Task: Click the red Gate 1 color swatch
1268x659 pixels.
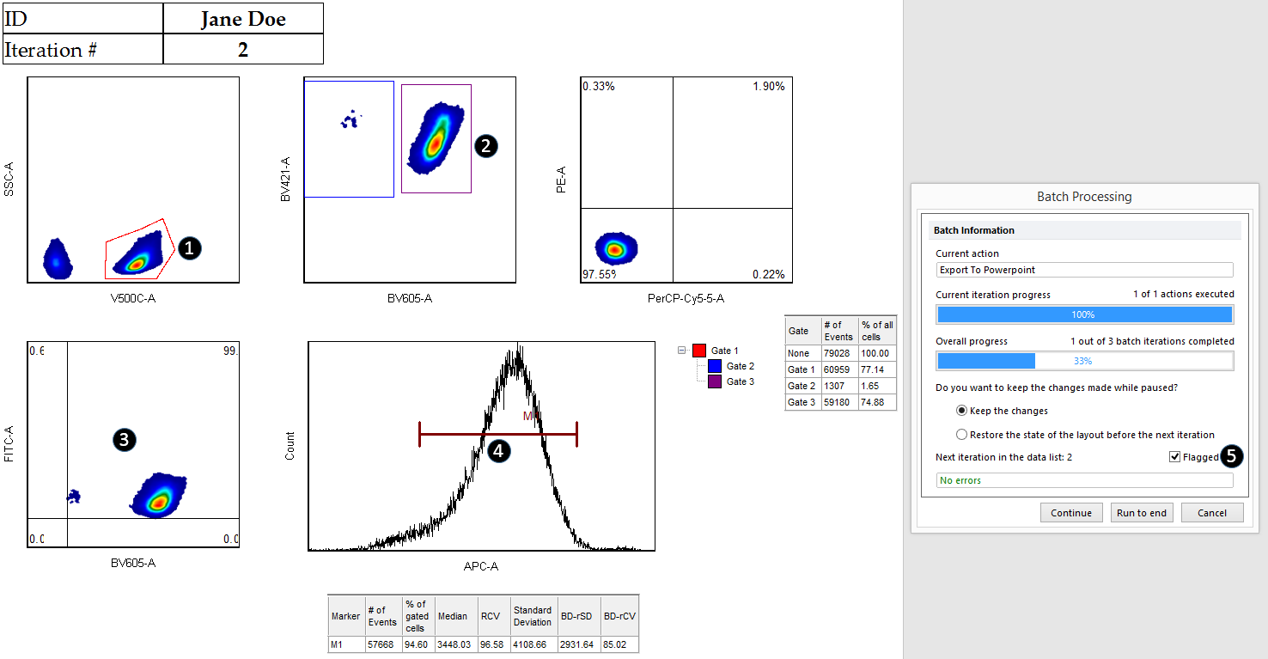Action: [699, 351]
